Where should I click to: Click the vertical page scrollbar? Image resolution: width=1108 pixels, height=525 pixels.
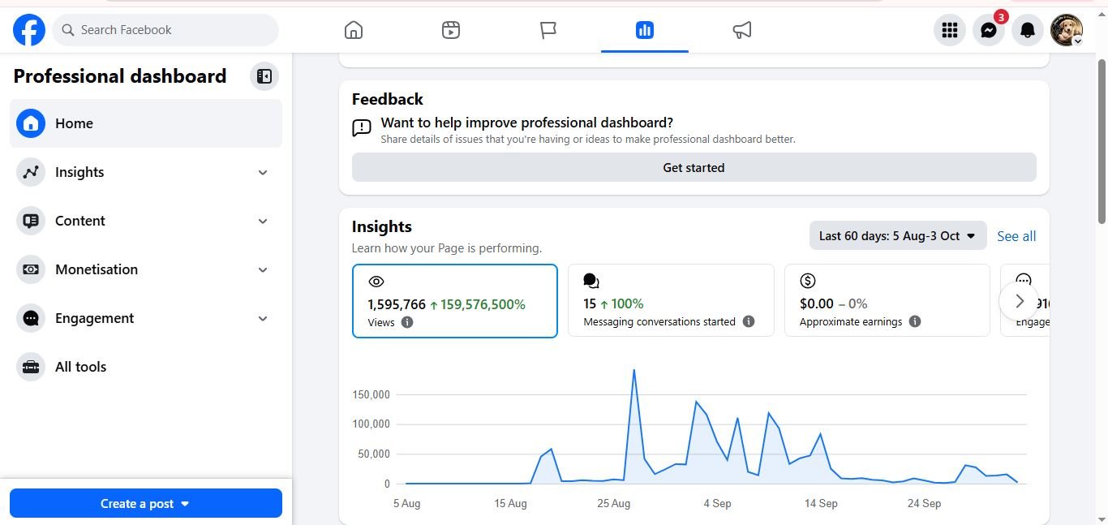pyautogui.click(x=1102, y=142)
